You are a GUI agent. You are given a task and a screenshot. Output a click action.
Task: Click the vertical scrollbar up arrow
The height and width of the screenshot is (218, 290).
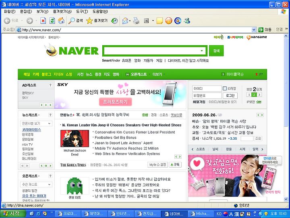(286, 36)
